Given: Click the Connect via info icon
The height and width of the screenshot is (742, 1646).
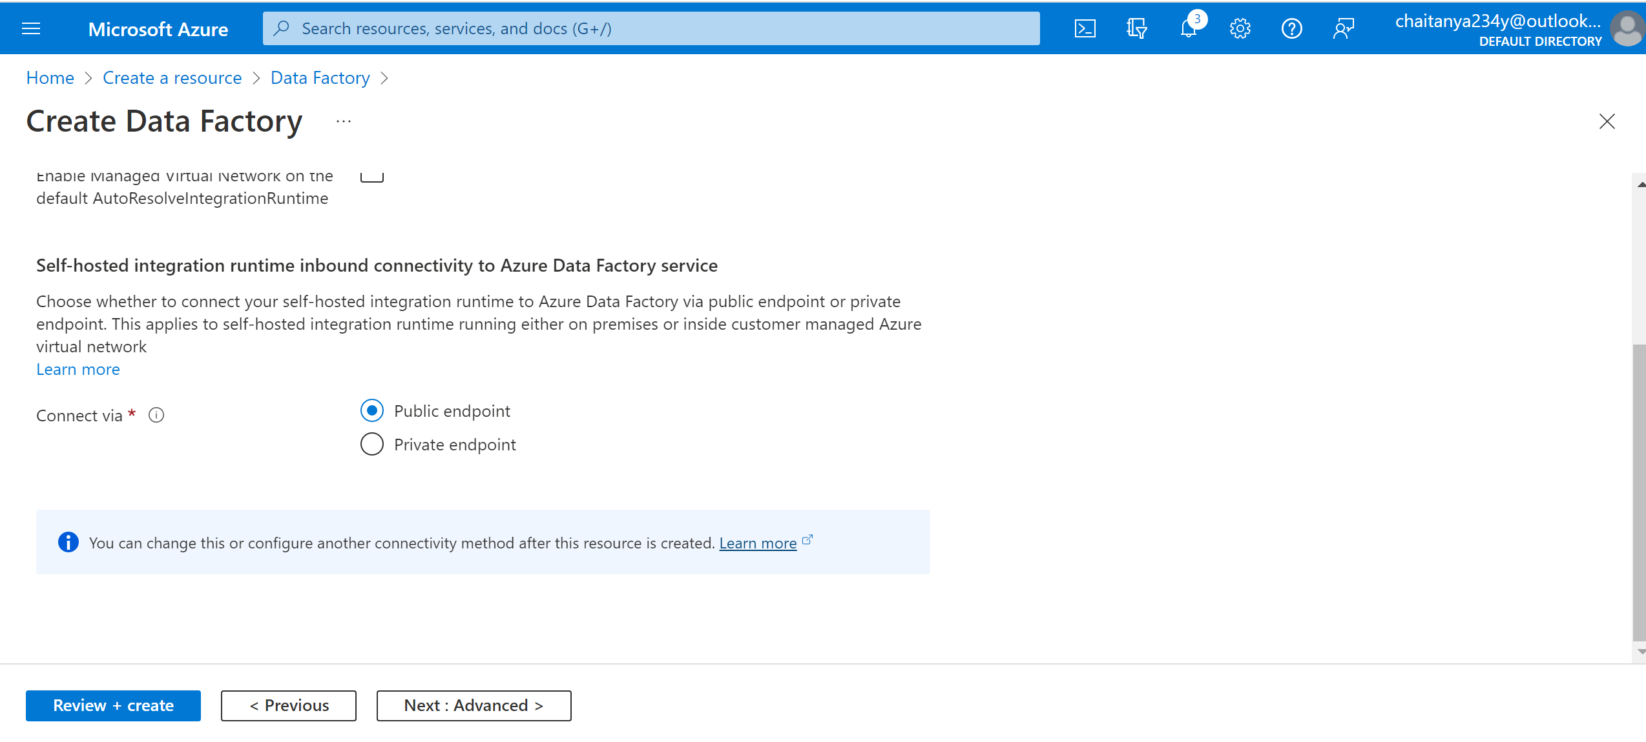Looking at the screenshot, I should (156, 415).
